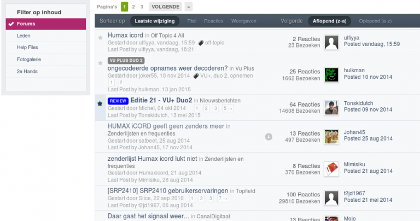This screenshot has width=420, height=221.
Task: Click the off-topic tag icon
Action: pos(201,42)
